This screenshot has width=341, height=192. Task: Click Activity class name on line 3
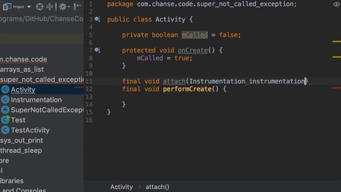tap(170, 19)
